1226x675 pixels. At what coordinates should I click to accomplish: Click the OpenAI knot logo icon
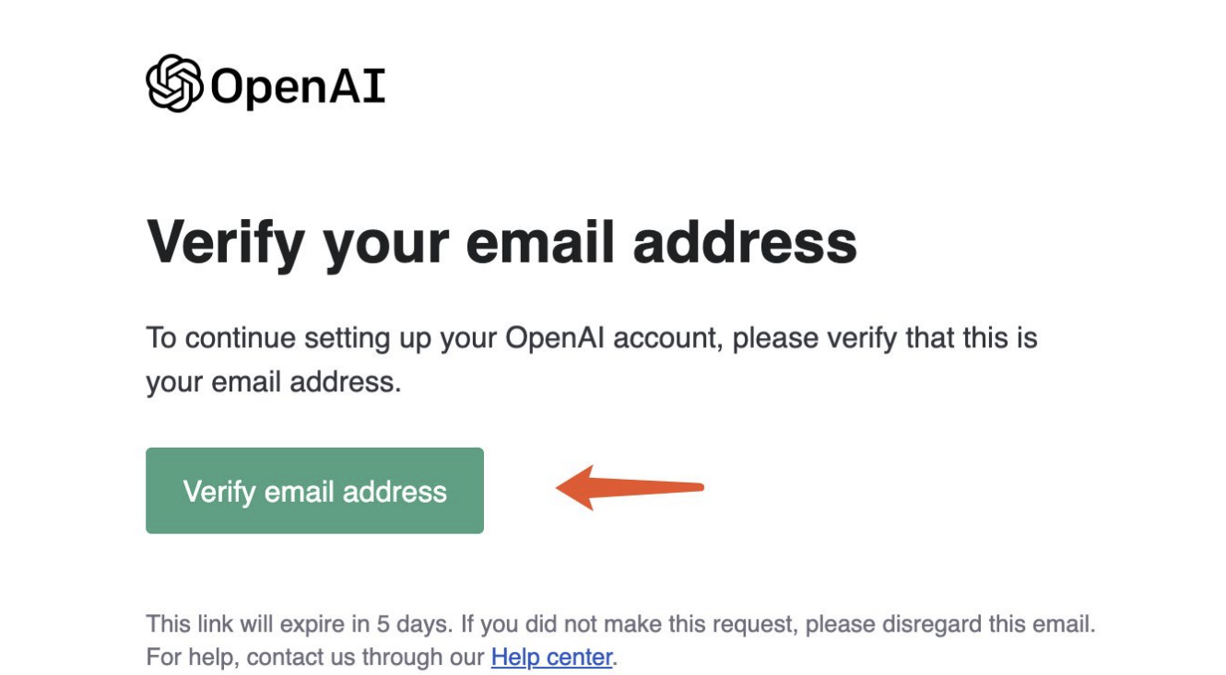[174, 83]
